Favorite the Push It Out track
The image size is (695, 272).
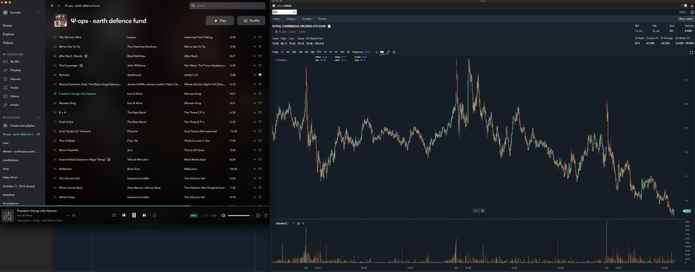tap(260, 122)
